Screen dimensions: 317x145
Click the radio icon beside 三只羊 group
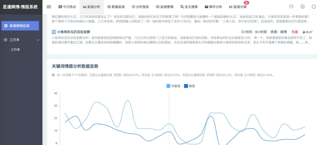pos(5,40)
